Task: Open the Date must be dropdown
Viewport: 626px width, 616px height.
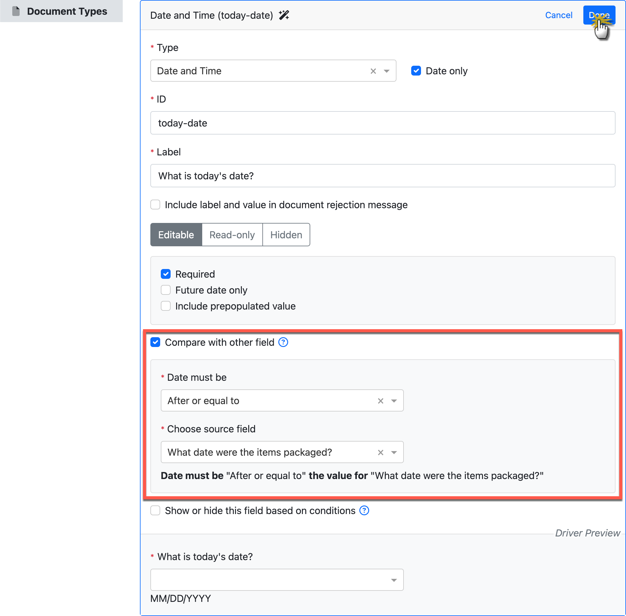Action: (x=394, y=401)
